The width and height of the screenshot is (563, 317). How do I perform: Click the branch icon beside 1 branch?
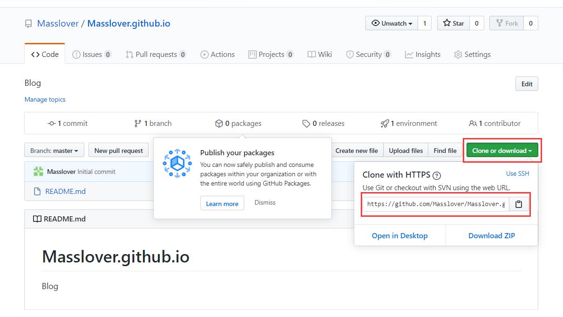click(137, 124)
